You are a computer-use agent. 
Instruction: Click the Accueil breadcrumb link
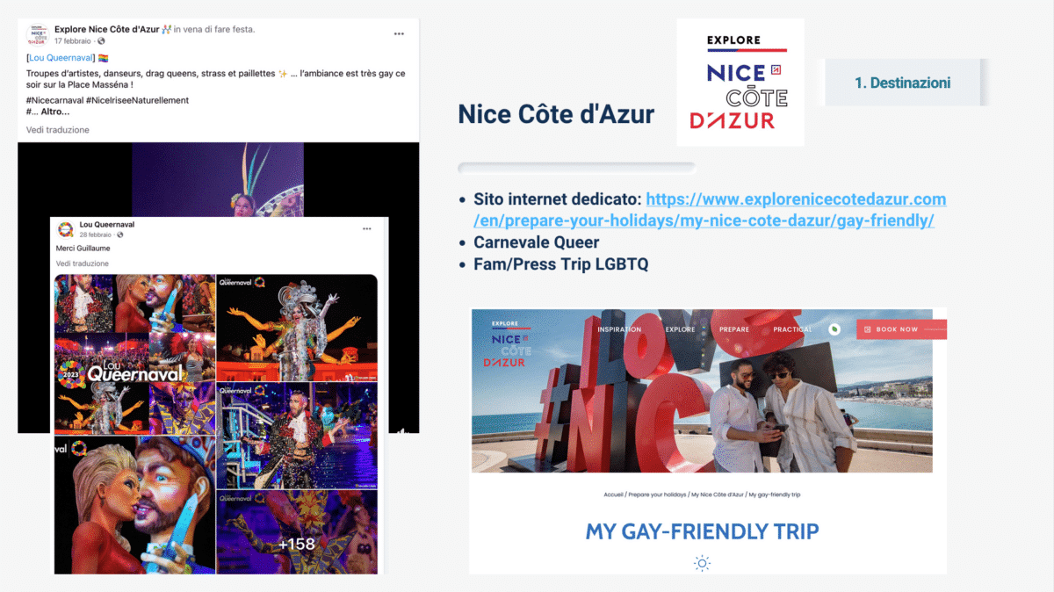point(613,495)
